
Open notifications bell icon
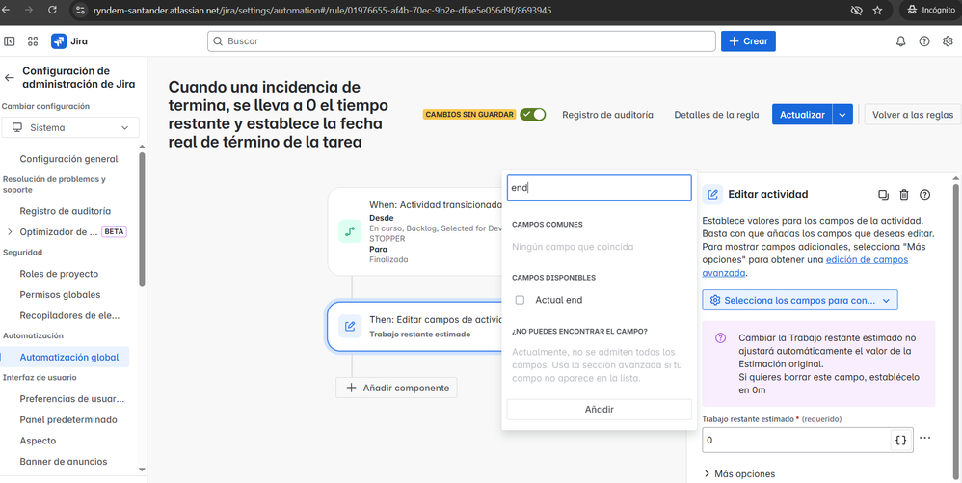[x=900, y=41]
